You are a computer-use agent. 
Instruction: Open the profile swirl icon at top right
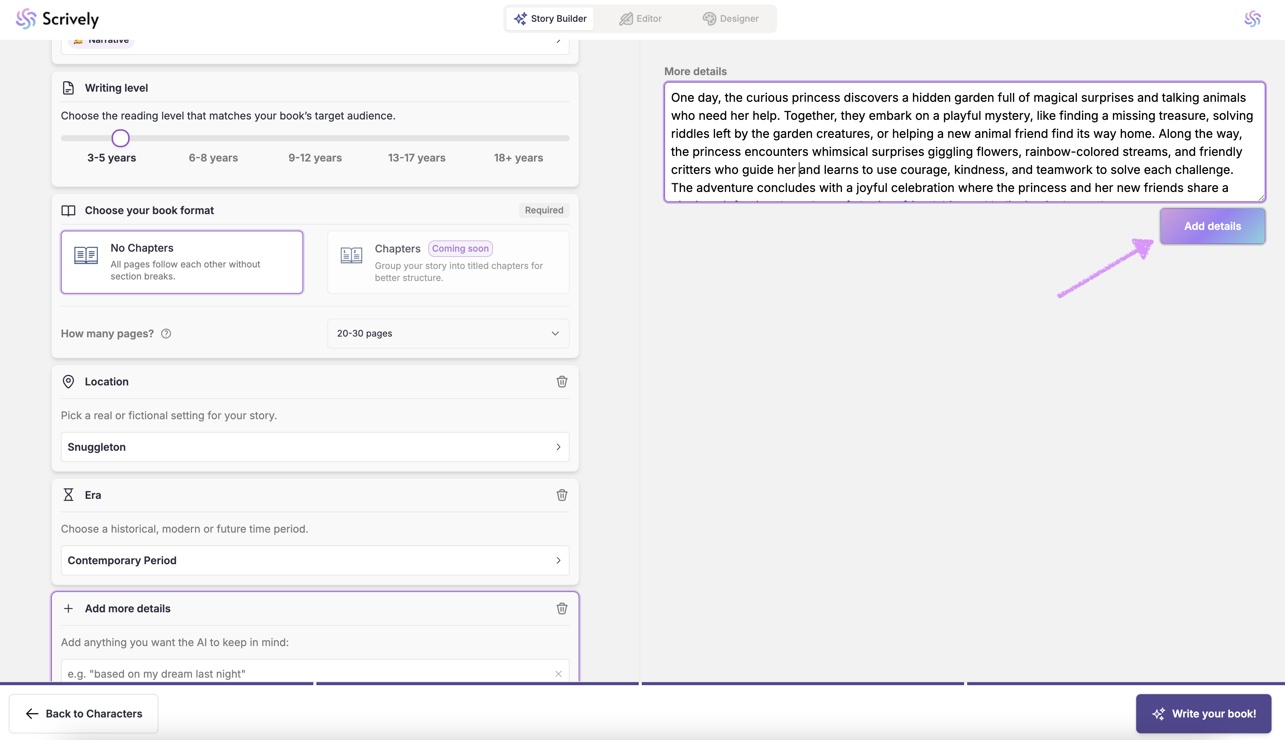(1252, 19)
